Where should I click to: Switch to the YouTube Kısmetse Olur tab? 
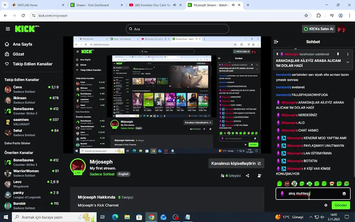[x=156, y=5]
